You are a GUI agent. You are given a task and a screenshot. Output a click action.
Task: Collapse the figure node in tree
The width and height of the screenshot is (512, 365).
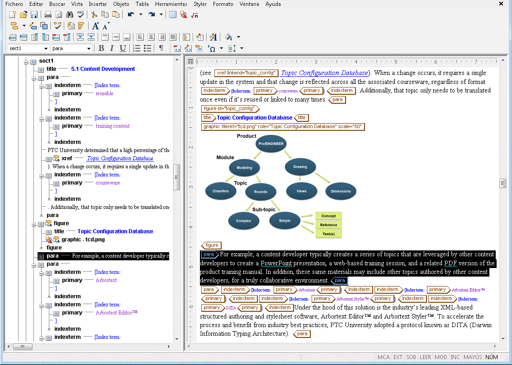point(33,224)
